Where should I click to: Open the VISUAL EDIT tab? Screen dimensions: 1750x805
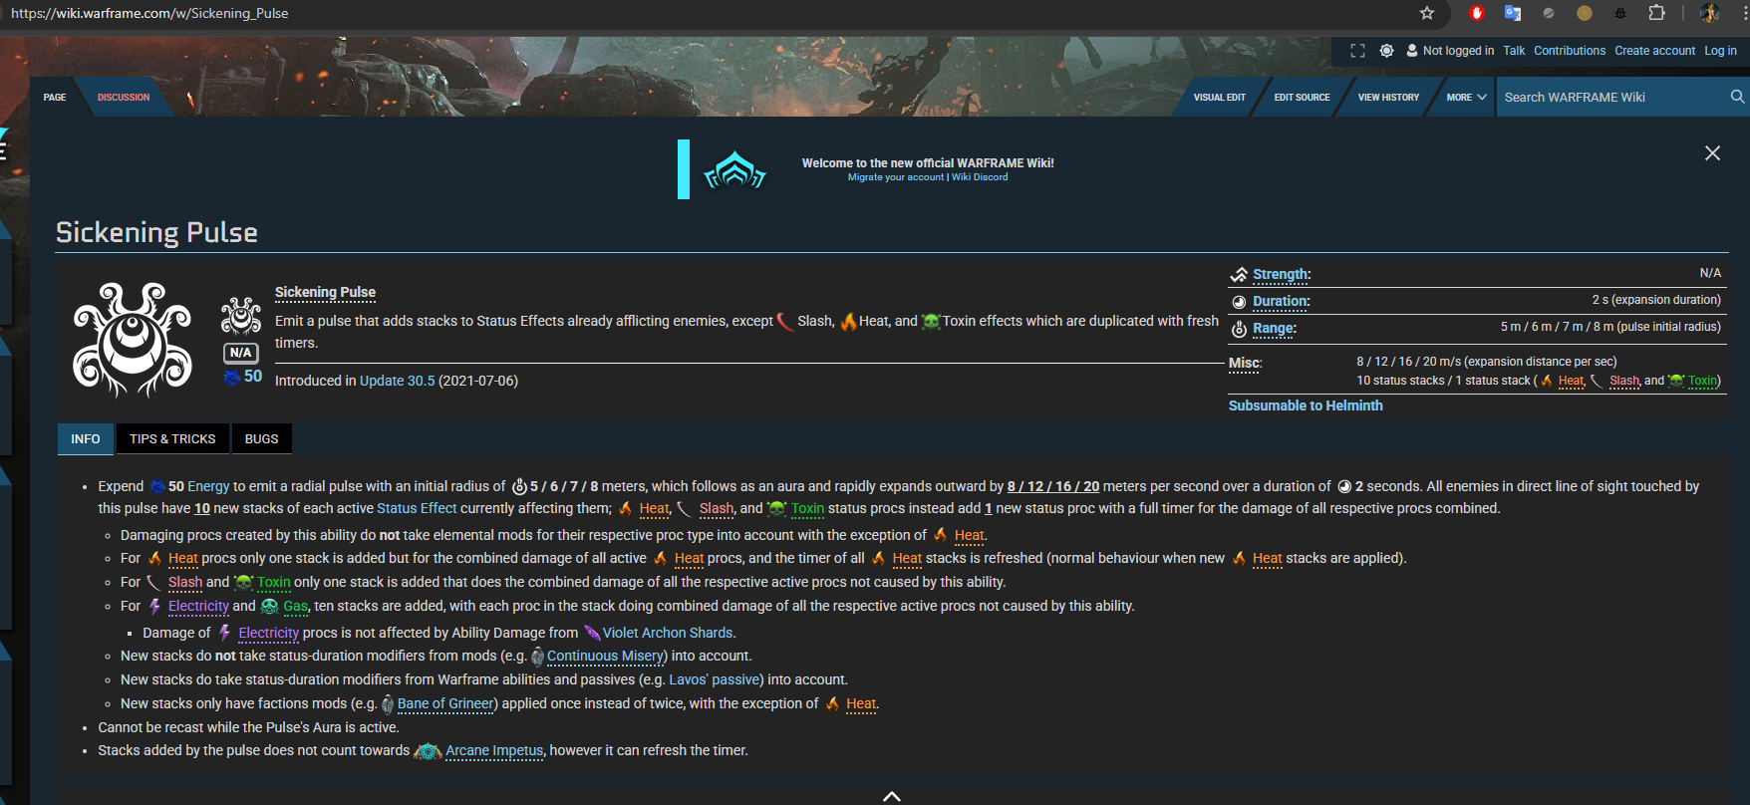pyautogui.click(x=1220, y=98)
